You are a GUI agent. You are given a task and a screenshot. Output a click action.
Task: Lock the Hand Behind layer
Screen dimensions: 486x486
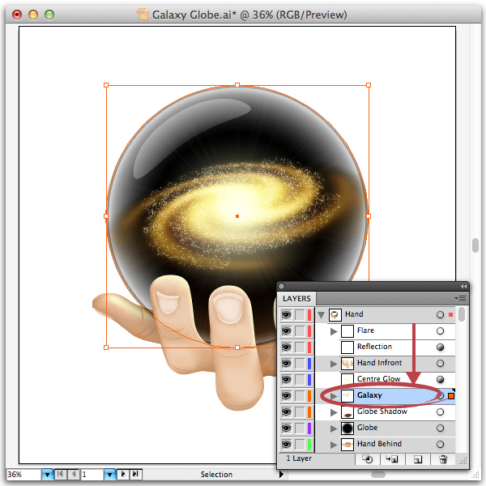coord(300,445)
